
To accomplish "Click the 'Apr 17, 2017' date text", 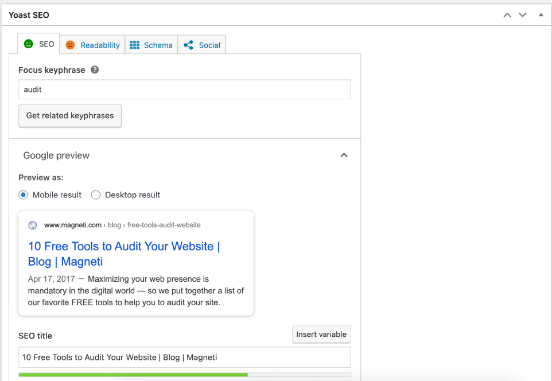I will [x=52, y=279].
